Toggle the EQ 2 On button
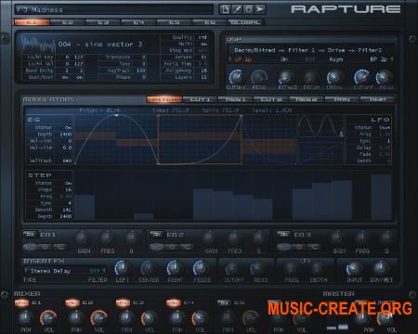The image size is (418, 334). (157, 235)
